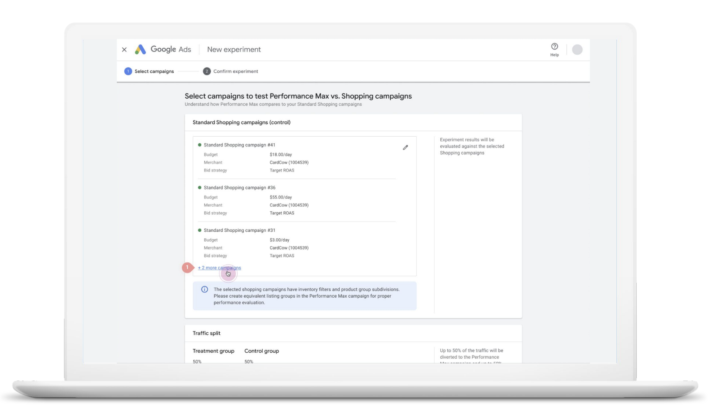710x407 pixels.
Task: Expand the +2 more campaigns link
Action: coord(219,268)
